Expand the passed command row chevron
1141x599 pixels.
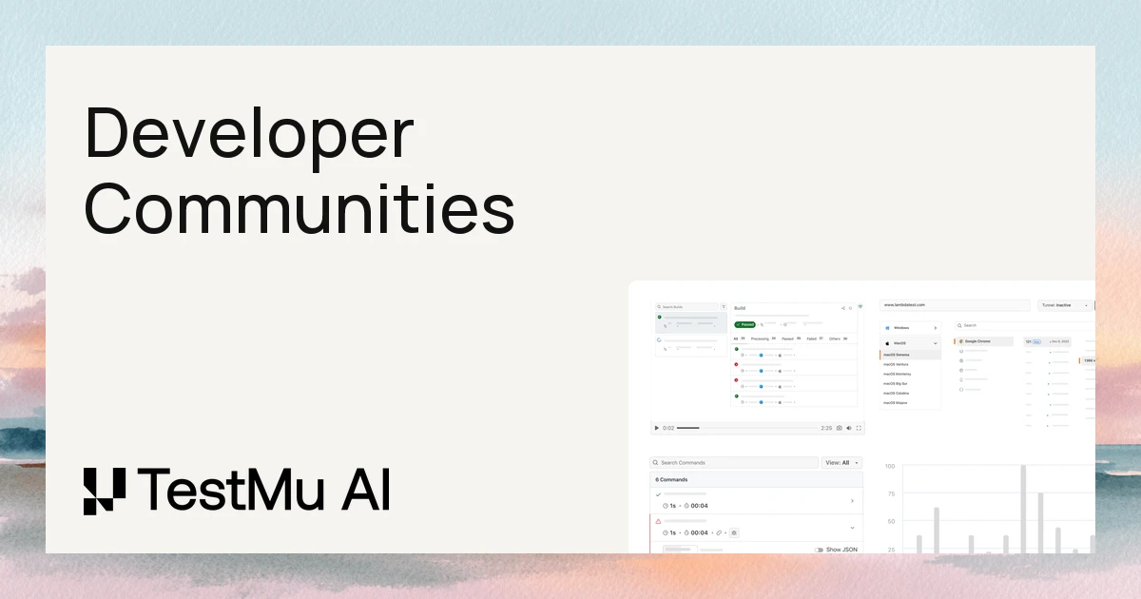tap(852, 501)
